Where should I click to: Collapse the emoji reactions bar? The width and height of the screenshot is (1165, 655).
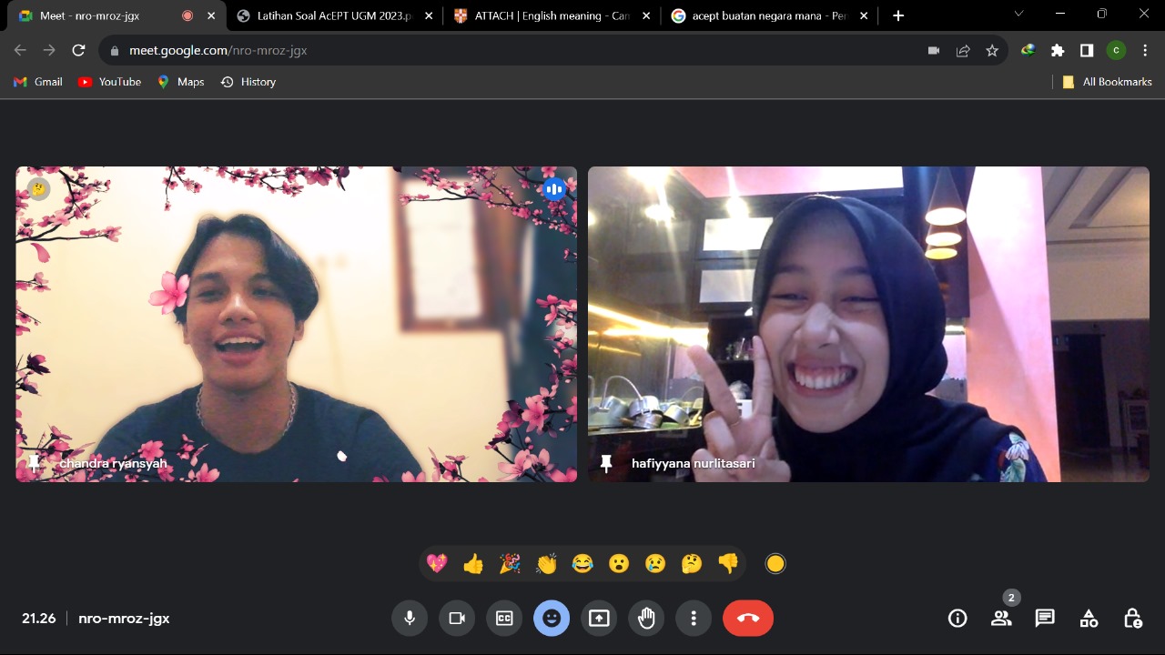click(552, 619)
